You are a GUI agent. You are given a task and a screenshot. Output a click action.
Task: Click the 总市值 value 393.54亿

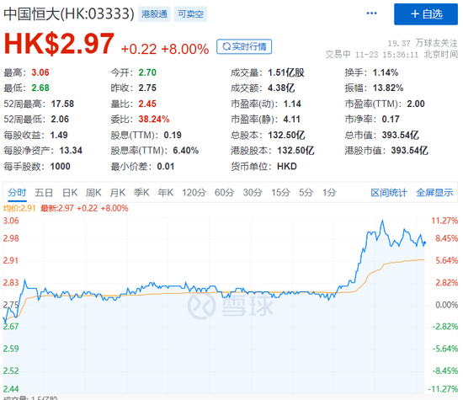pyautogui.click(x=400, y=135)
